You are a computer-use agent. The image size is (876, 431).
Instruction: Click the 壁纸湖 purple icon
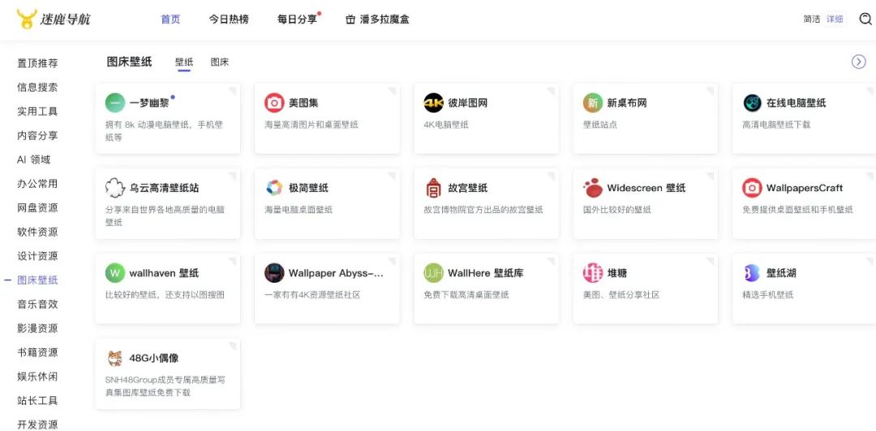pos(752,273)
